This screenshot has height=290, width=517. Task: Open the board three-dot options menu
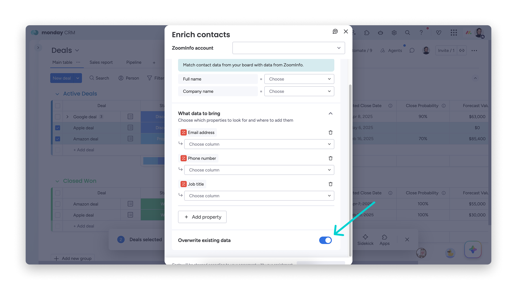tap(474, 50)
